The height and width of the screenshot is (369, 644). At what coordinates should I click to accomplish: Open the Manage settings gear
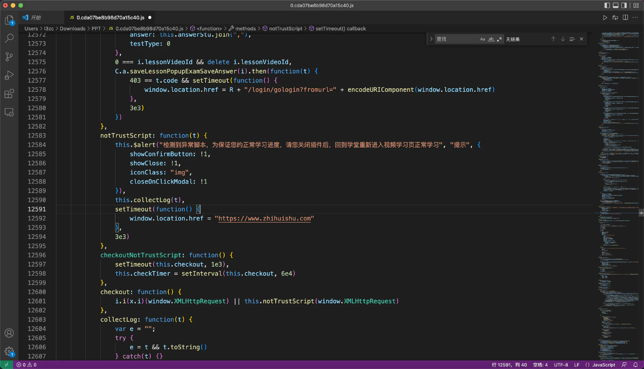tap(9, 351)
